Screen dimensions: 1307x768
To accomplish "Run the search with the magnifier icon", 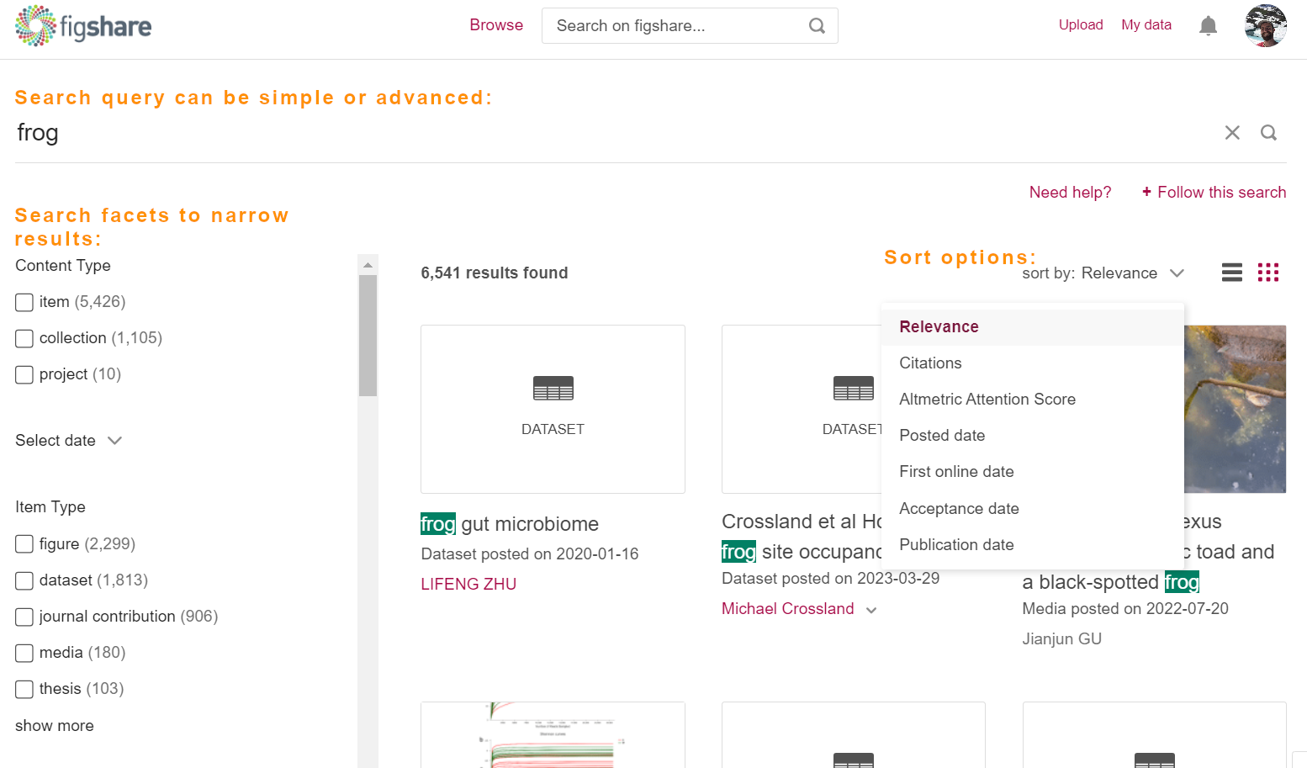I will click(x=1268, y=132).
